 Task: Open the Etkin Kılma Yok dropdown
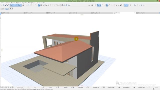tap(132, 87)
